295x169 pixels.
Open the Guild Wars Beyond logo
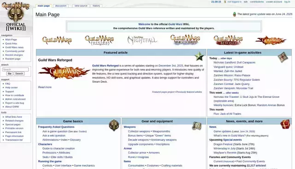tap(228, 40)
